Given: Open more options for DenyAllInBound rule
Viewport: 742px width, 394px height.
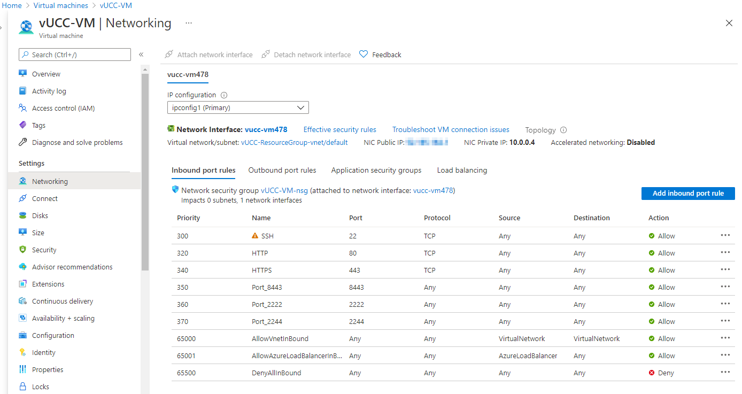Looking at the screenshot, I should pyautogui.click(x=725, y=372).
